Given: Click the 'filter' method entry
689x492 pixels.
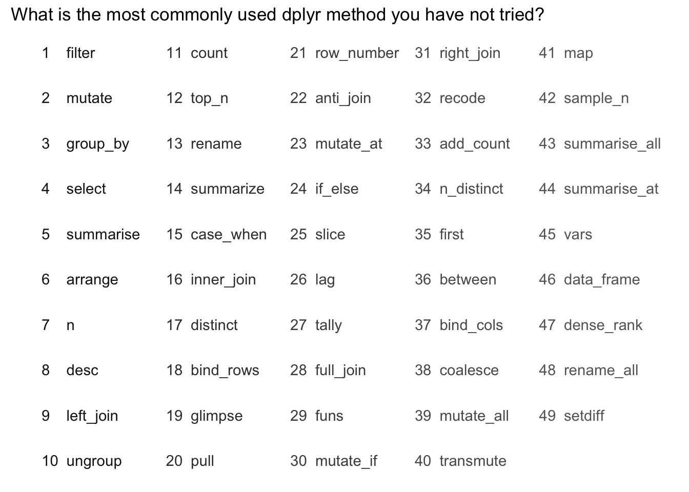Looking at the screenshot, I should coord(80,53).
